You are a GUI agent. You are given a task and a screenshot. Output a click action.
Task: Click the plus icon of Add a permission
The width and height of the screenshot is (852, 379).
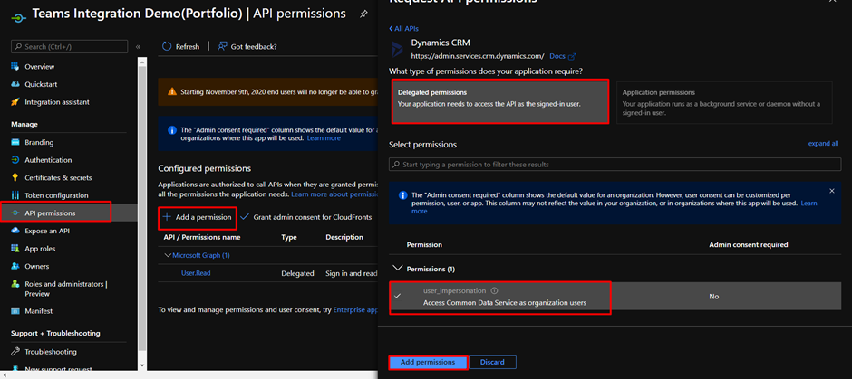(167, 217)
